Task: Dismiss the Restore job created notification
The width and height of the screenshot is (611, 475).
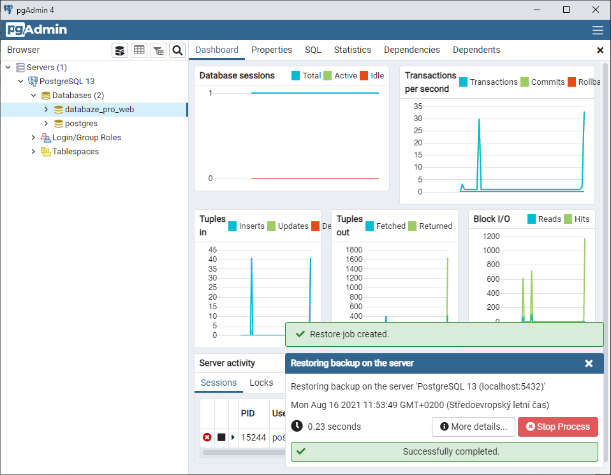Action: tap(444, 334)
